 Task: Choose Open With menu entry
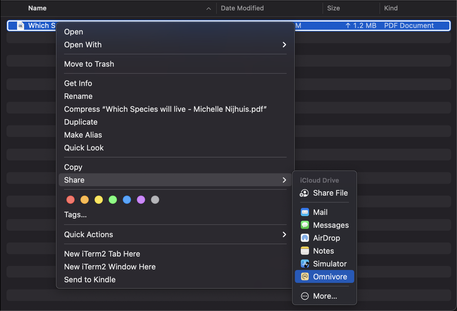[175, 44]
